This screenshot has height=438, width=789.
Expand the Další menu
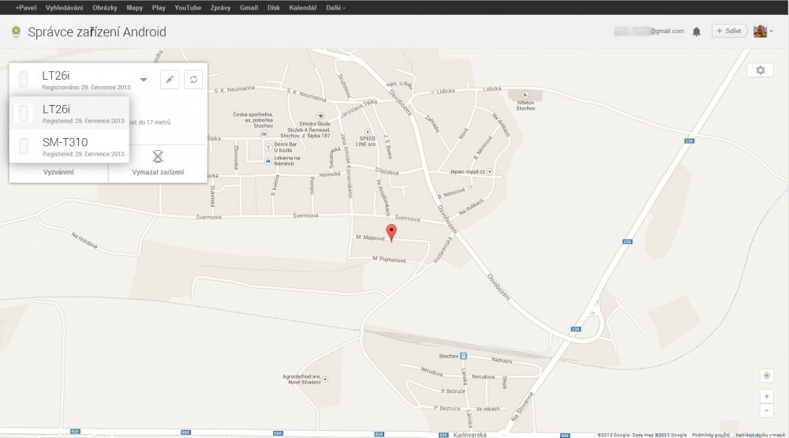pos(335,8)
